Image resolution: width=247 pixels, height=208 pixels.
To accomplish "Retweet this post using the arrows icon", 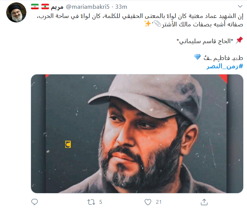I will point(91,202).
